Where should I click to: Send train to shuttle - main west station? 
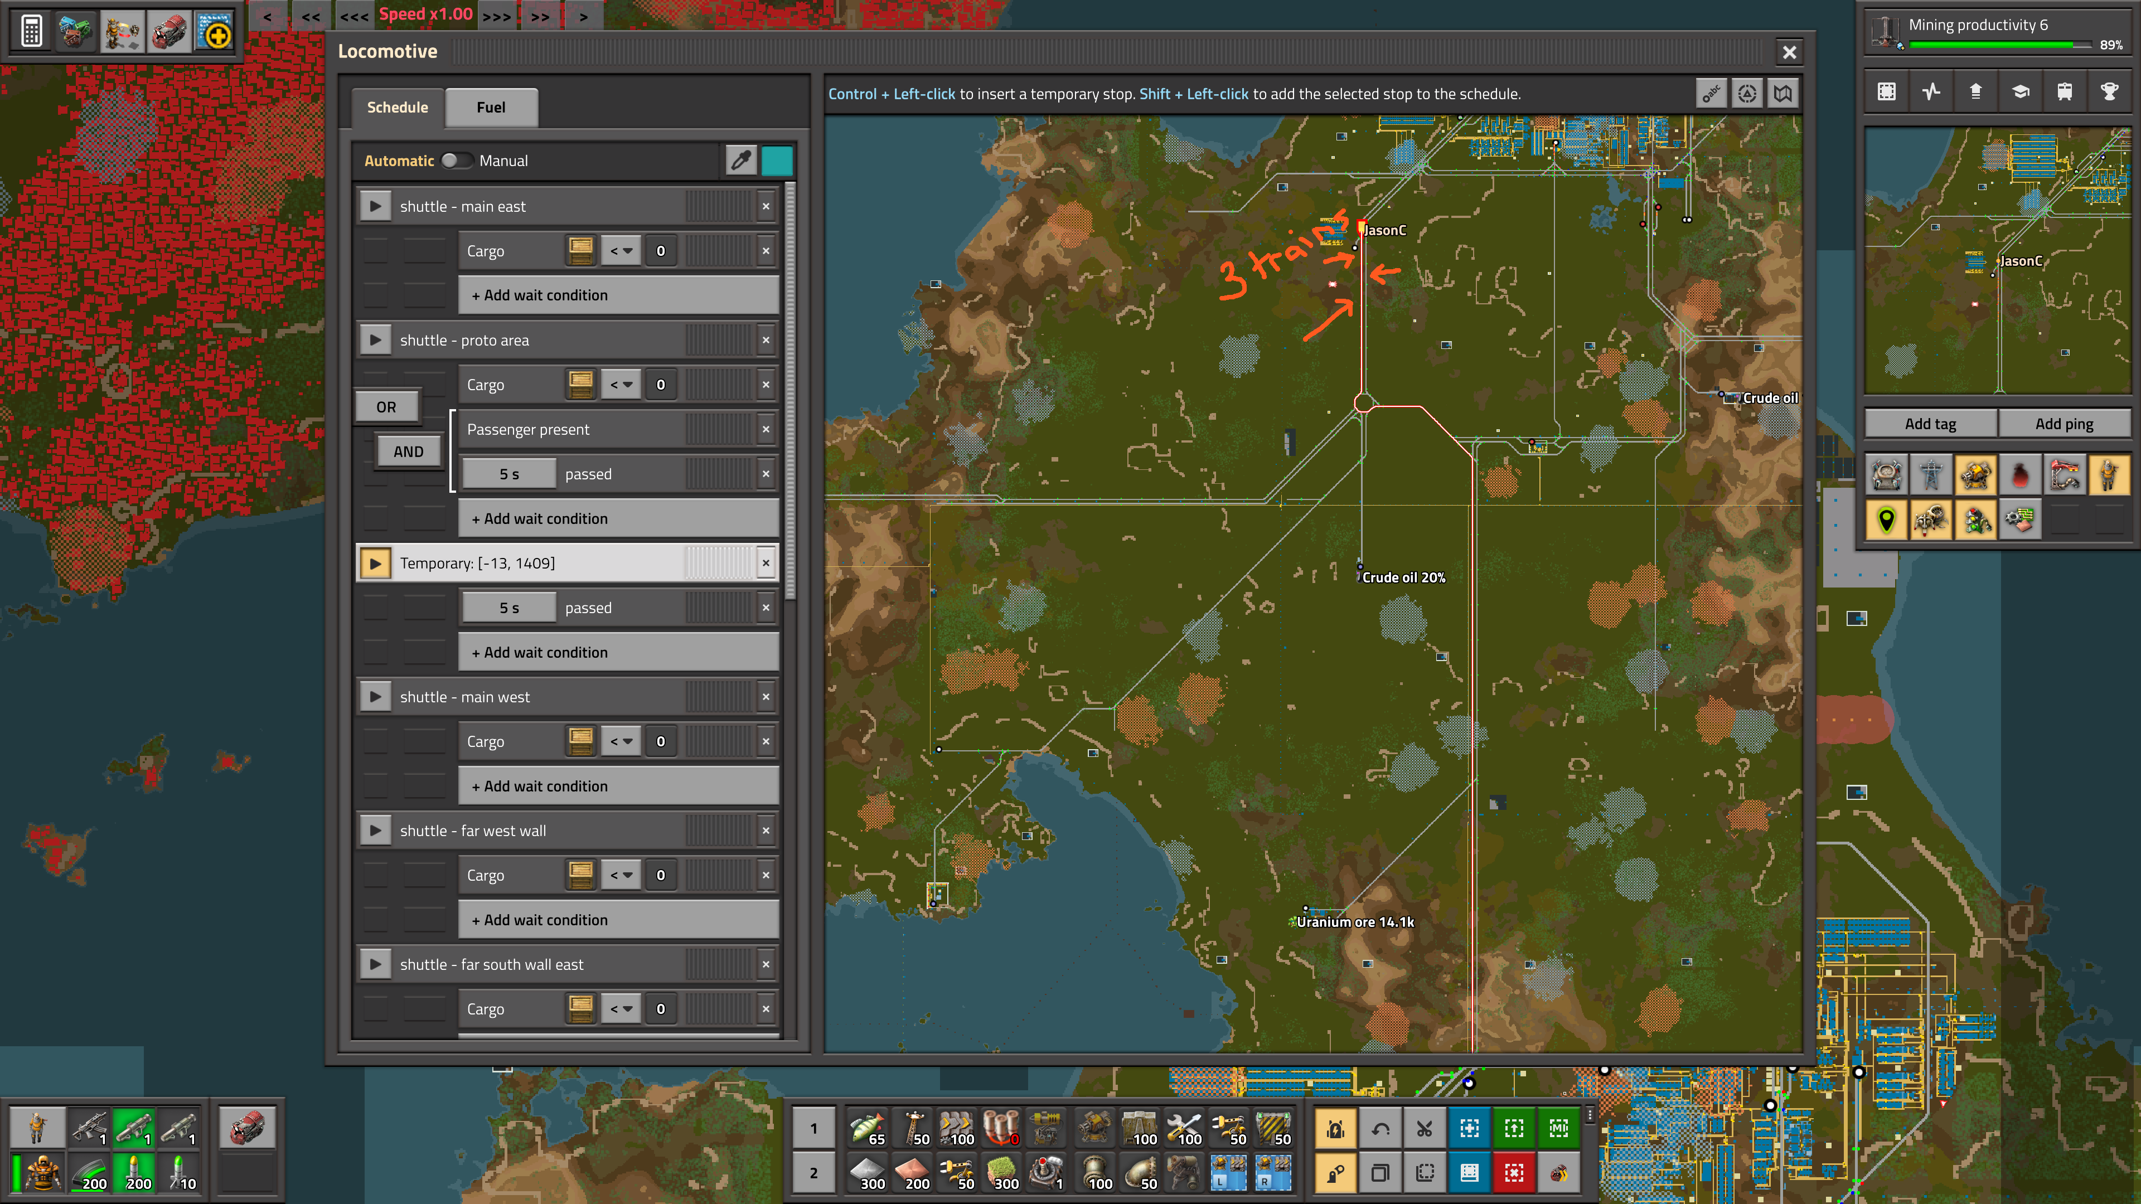pyautogui.click(x=376, y=696)
